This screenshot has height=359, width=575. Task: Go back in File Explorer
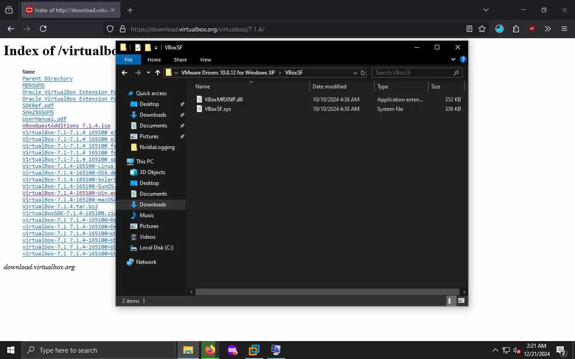(x=124, y=73)
